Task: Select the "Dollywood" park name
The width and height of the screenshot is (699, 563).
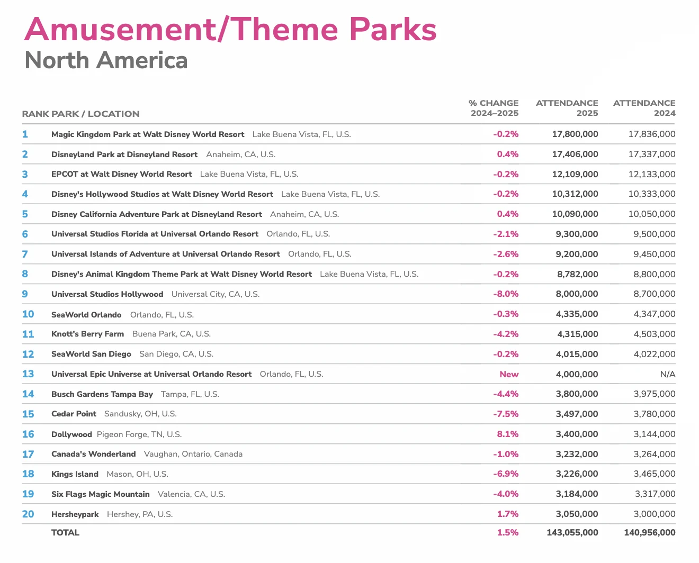Action: (x=71, y=434)
